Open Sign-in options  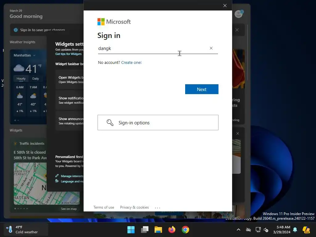(x=158, y=123)
